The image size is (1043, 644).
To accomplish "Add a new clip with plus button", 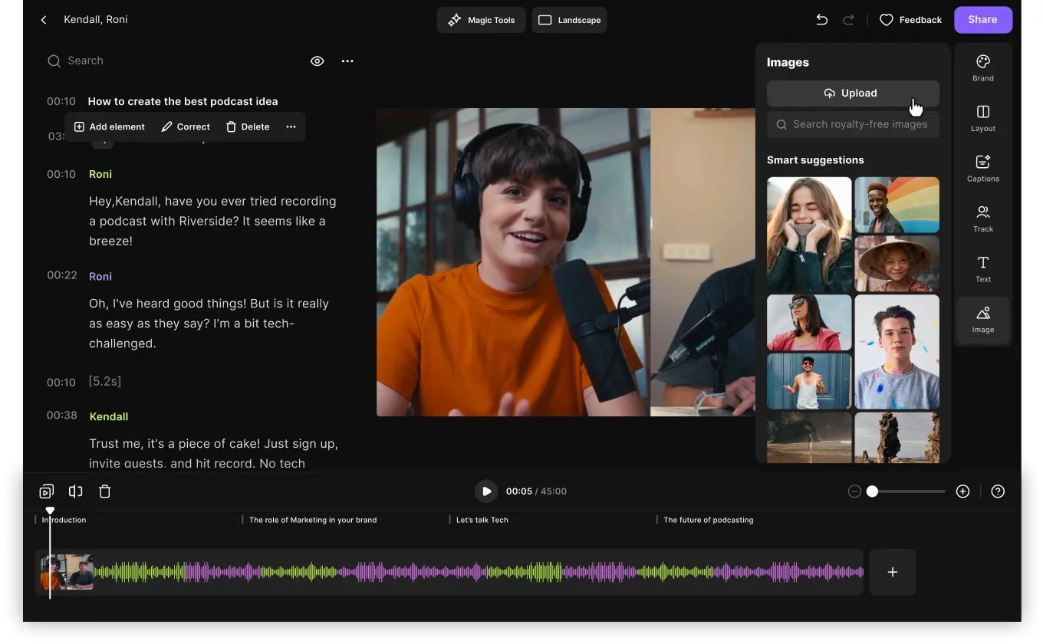I will tap(893, 572).
